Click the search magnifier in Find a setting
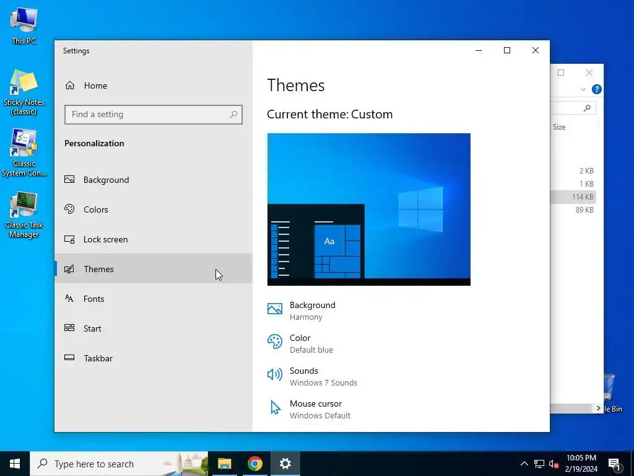The width and height of the screenshot is (634, 476). (233, 115)
